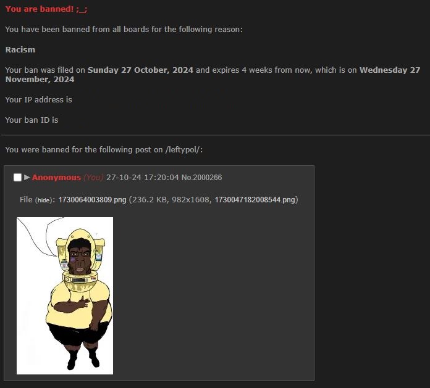This screenshot has height=388, width=430.
Task: Open the file link 1730064003809.png
Action: (93, 200)
